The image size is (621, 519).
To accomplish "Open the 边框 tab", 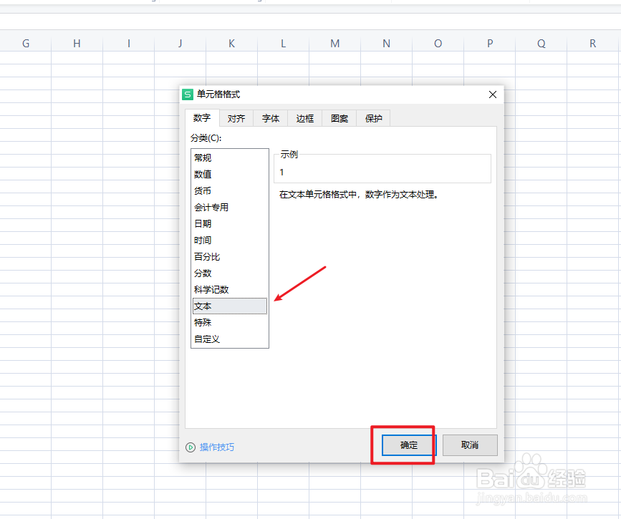I will pyautogui.click(x=305, y=118).
